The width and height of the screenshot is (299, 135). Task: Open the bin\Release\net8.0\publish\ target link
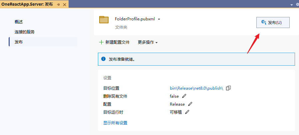[196, 88]
